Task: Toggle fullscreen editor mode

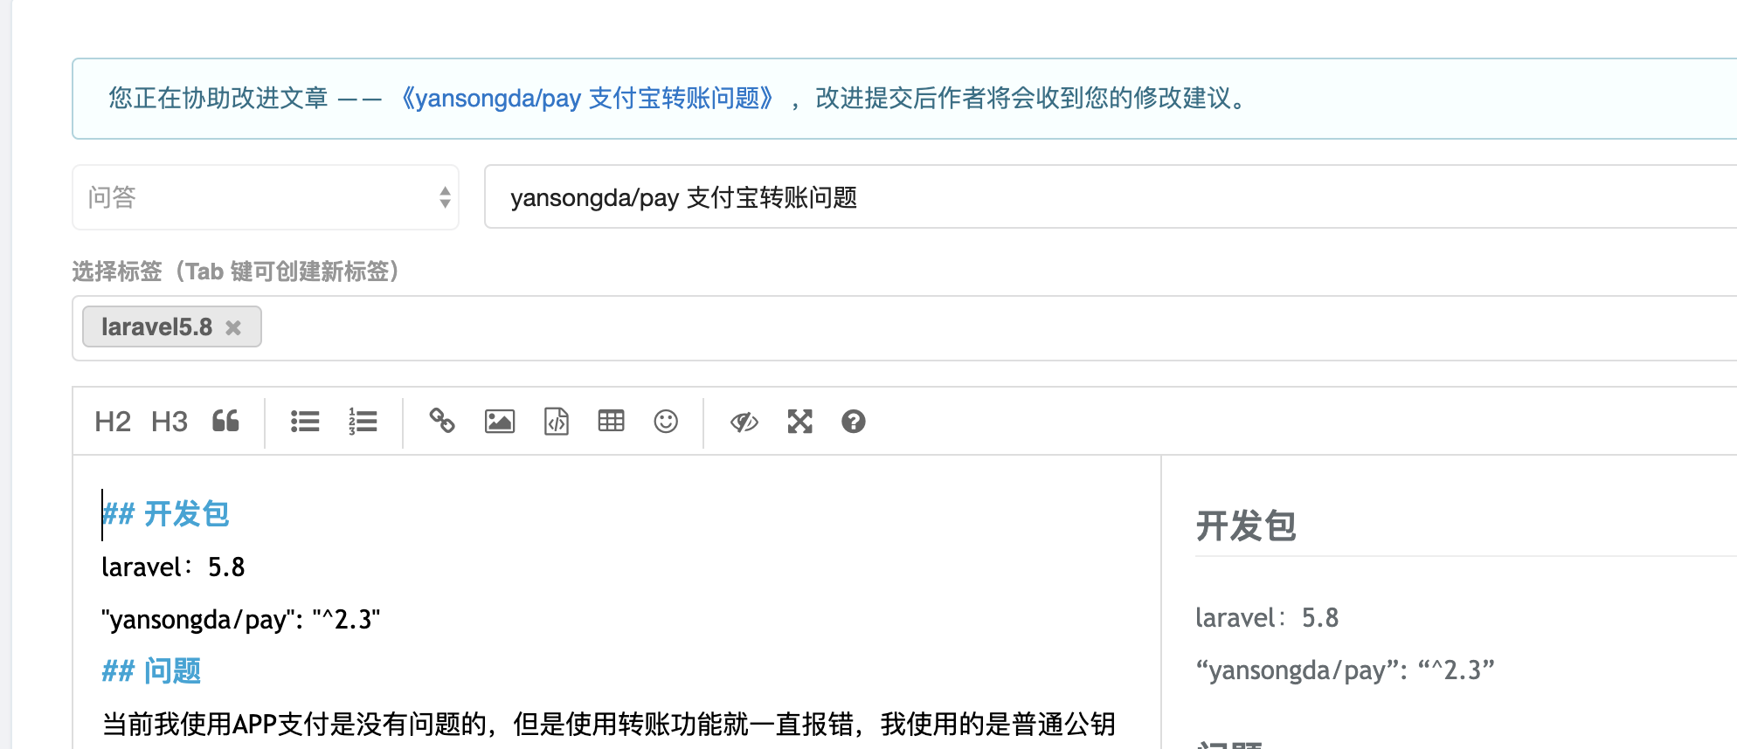Action: [799, 422]
